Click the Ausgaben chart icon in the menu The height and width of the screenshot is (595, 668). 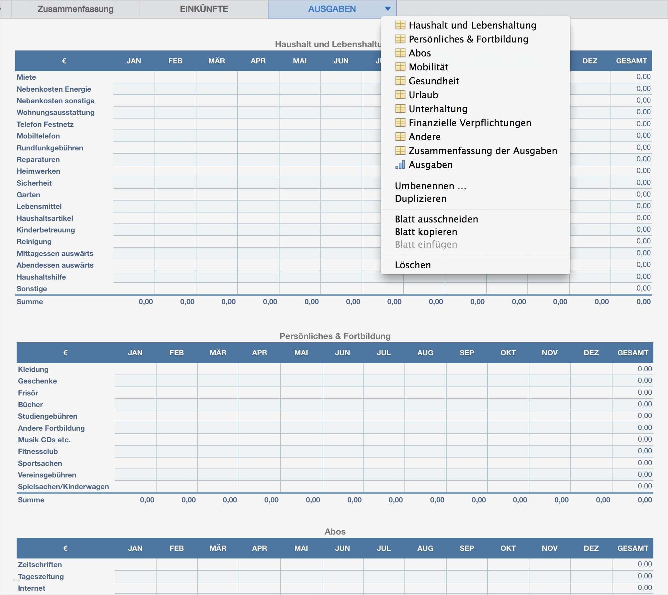400,164
